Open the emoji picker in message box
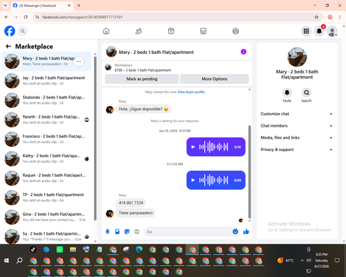This screenshot has width=346, height=277. [235, 231]
